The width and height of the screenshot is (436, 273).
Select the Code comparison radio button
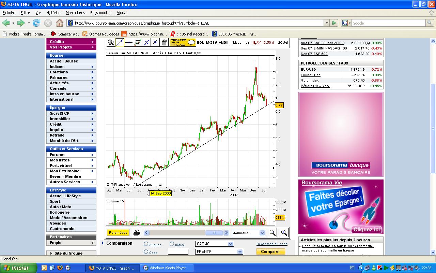(x=146, y=252)
